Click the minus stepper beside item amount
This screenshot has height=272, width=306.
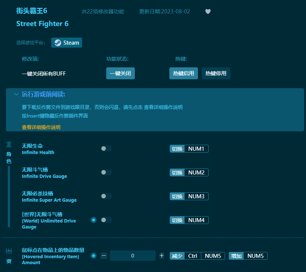(104, 256)
